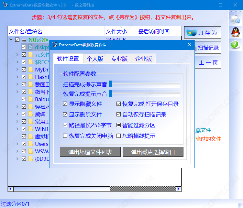Screen dimensions: 243x208
Task: Click 弹出坏道文件列表 button
Action: tap(90, 152)
